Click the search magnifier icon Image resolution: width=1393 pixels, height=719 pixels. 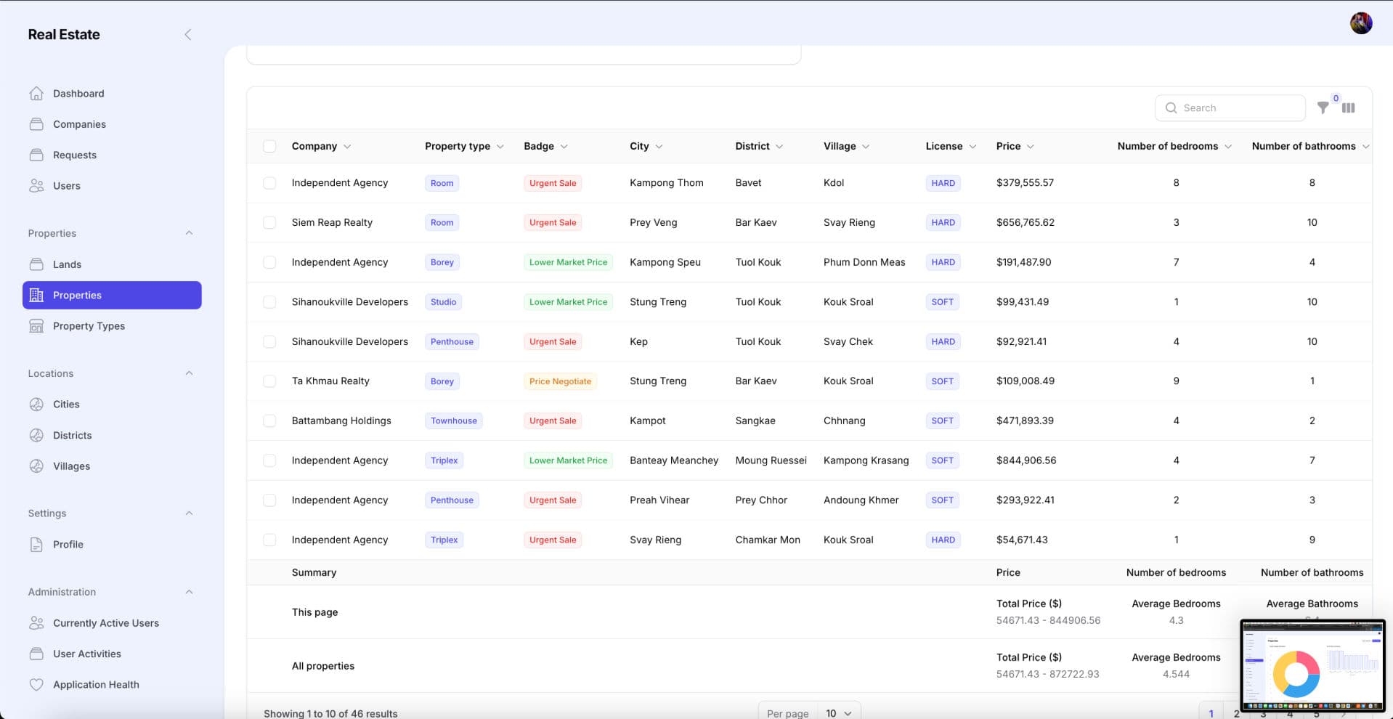[x=1171, y=107]
